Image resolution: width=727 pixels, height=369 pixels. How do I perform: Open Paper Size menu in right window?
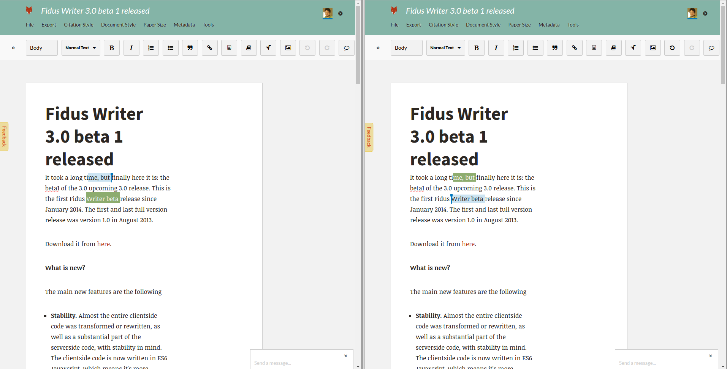coord(520,25)
